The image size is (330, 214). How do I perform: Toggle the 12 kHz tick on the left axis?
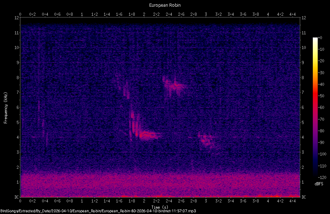[16, 18]
